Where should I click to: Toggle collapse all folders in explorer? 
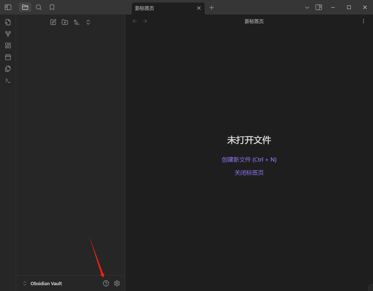88,22
